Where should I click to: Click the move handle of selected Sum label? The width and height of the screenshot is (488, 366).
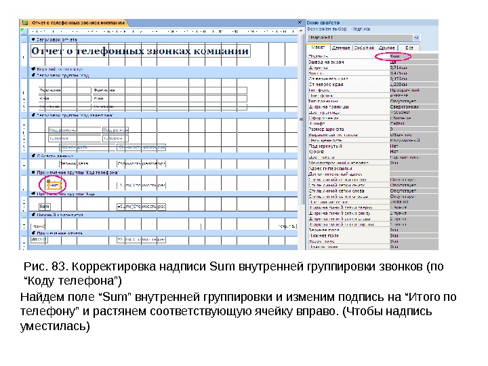[x=48, y=181]
